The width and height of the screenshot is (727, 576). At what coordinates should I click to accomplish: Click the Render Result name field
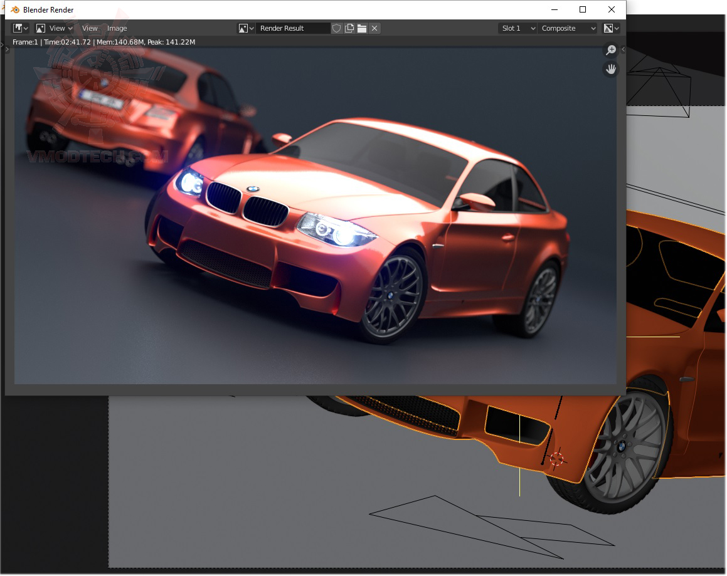click(x=293, y=28)
